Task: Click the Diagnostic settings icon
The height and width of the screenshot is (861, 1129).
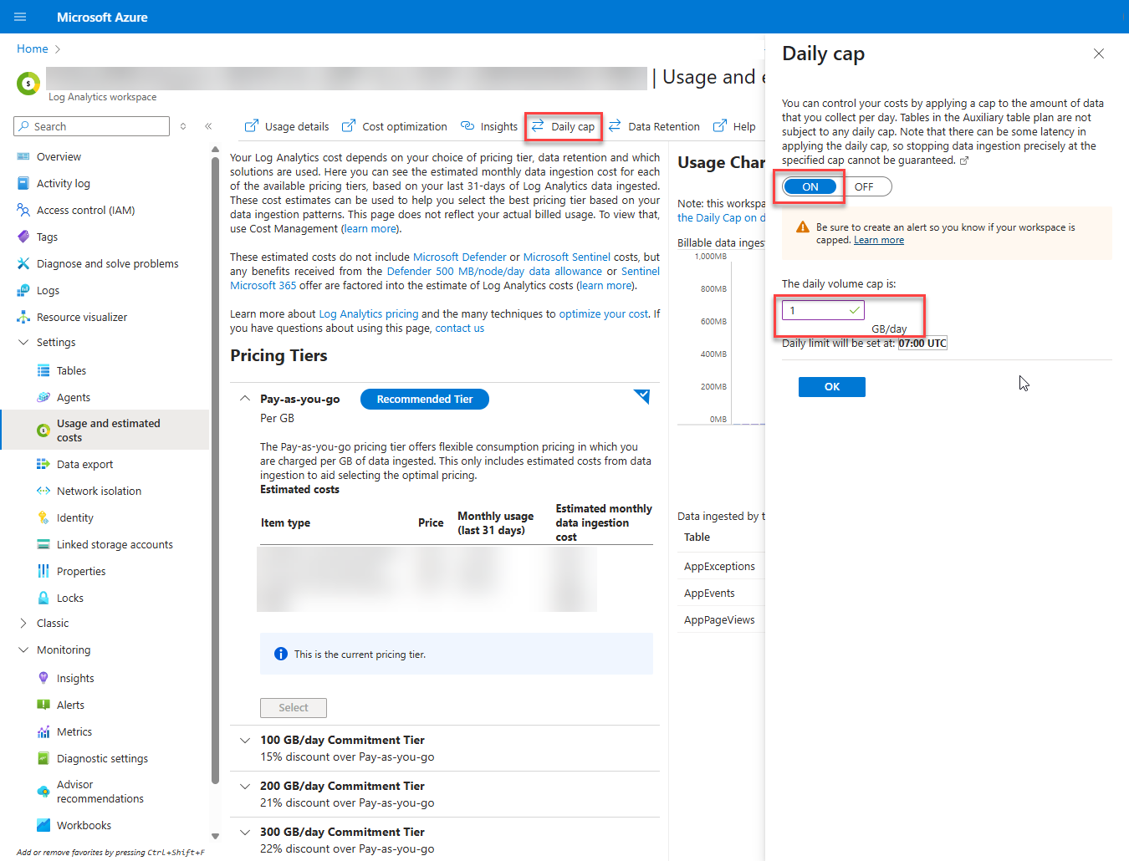Action: tap(43, 758)
